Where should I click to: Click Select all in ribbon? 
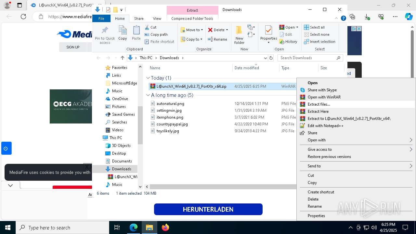point(314,27)
